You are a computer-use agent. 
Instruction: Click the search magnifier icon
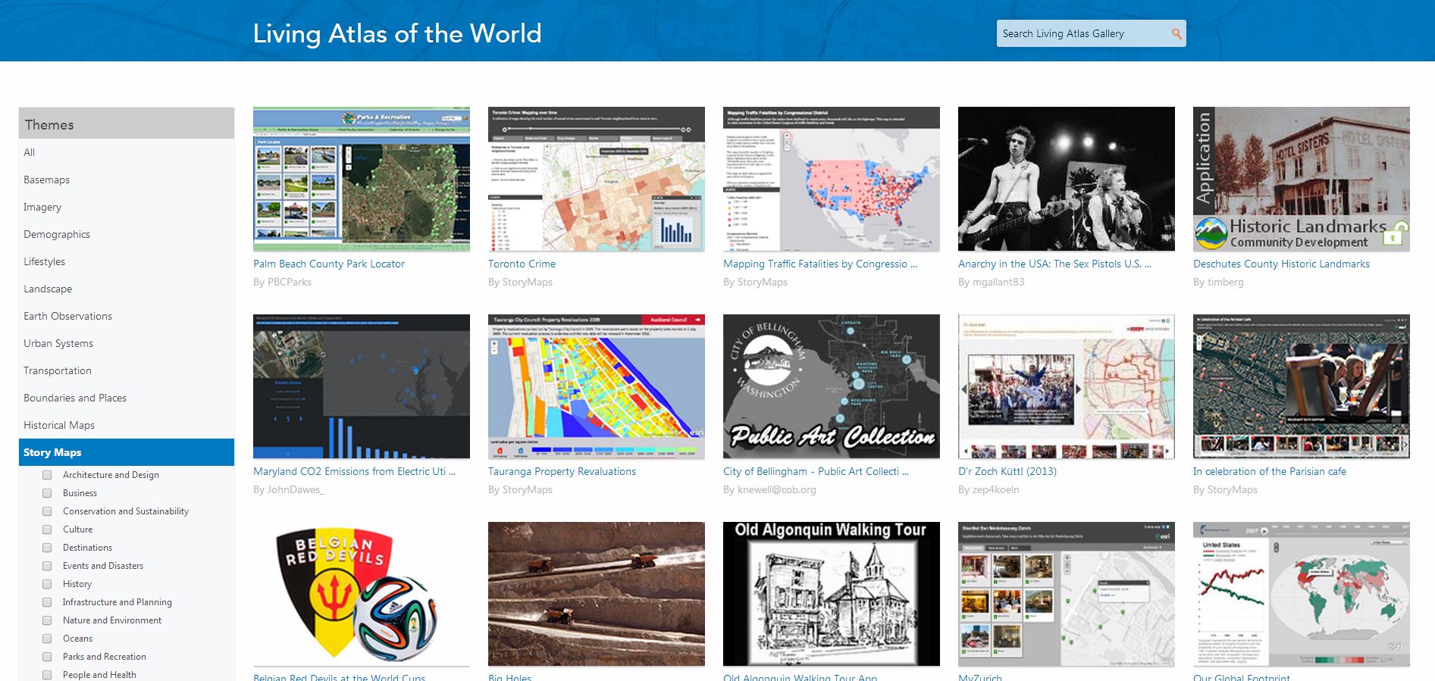[1177, 33]
